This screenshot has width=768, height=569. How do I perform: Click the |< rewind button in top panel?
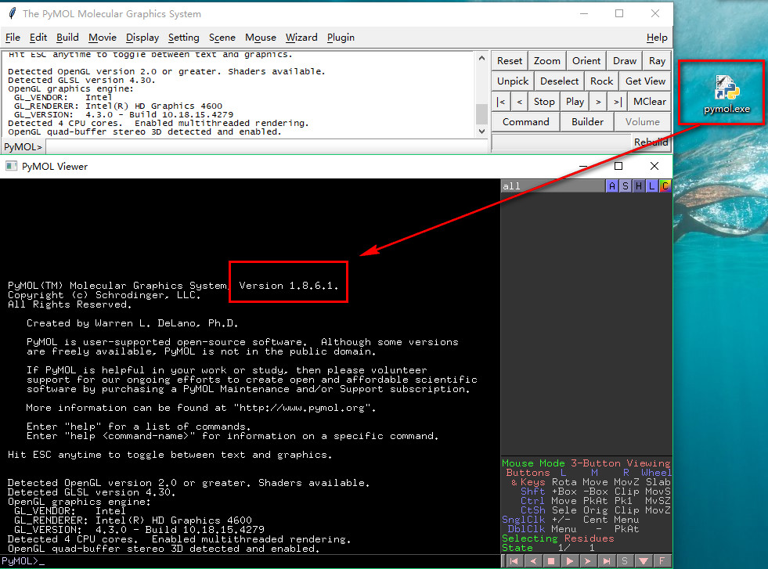click(x=500, y=102)
